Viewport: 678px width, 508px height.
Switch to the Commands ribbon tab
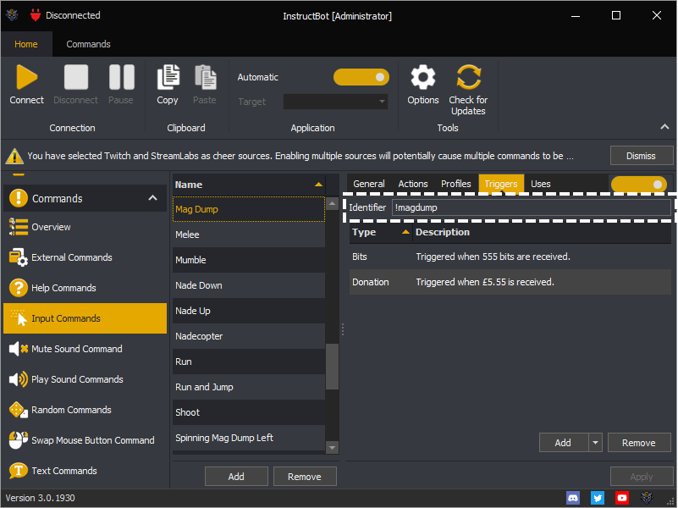[88, 44]
